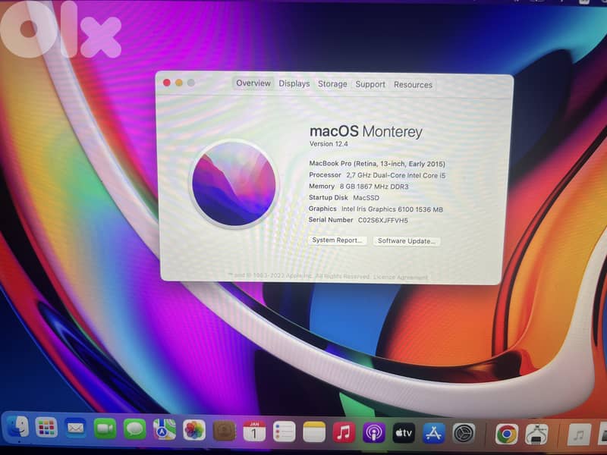Click the "MacSSD" startup disk value
The image size is (607, 455).
tap(366, 198)
